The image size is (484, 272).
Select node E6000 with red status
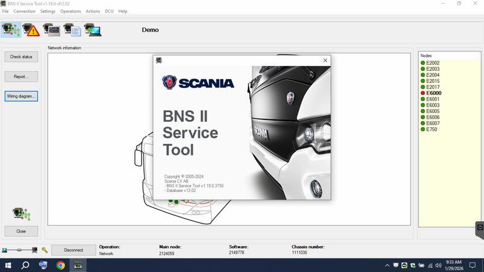[x=433, y=93]
